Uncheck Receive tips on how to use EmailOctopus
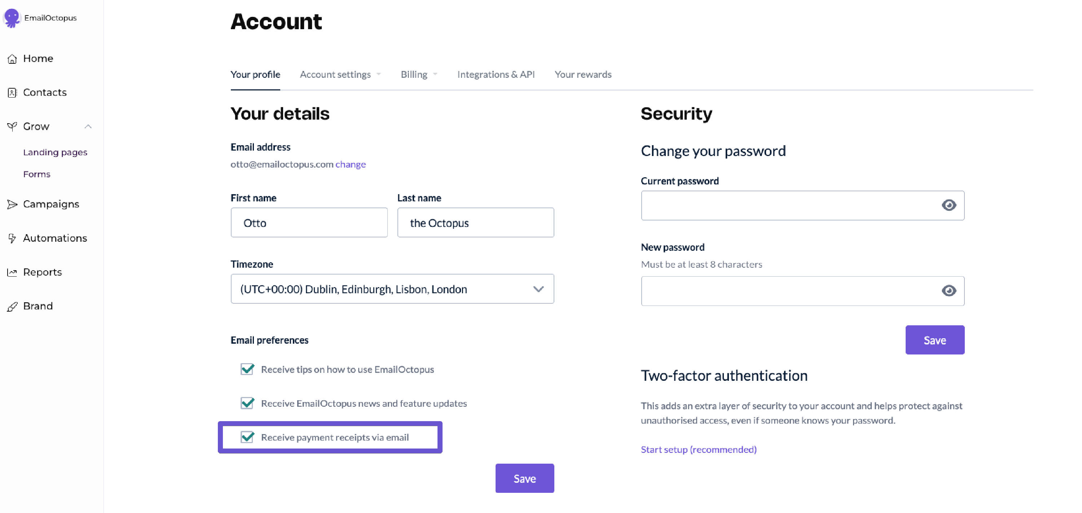The width and height of the screenshot is (1082, 513). (x=247, y=369)
